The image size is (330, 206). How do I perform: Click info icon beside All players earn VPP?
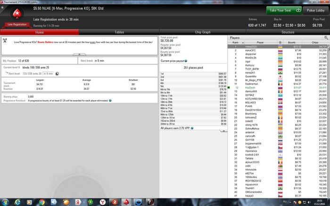click(192, 128)
